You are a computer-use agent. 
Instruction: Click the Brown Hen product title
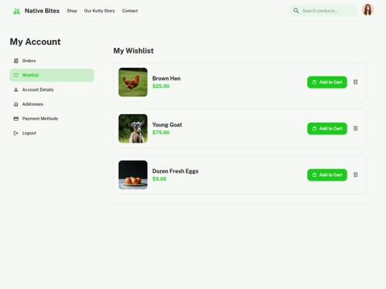click(x=167, y=78)
